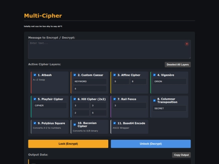
Task: Uncheck the 10. Baconian Cipher checkbox
Action: pyautogui.click(x=75, y=125)
